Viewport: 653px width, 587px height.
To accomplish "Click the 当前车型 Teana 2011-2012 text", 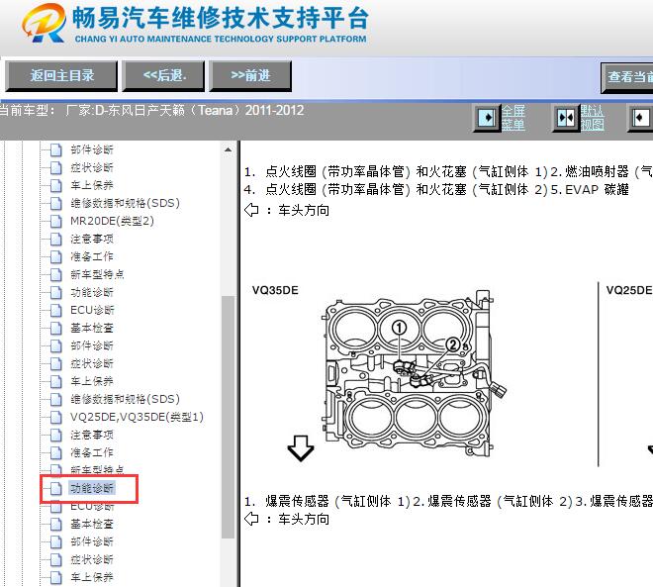I will [152, 111].
